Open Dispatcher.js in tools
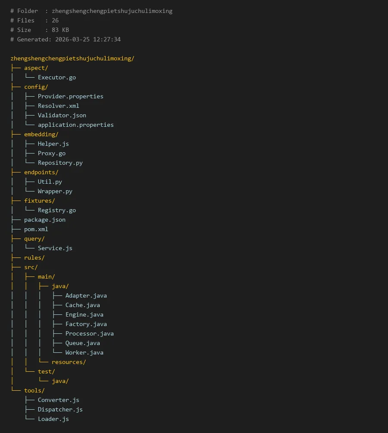The width and height of the screenshot is (388, 433). click(60, 409)
